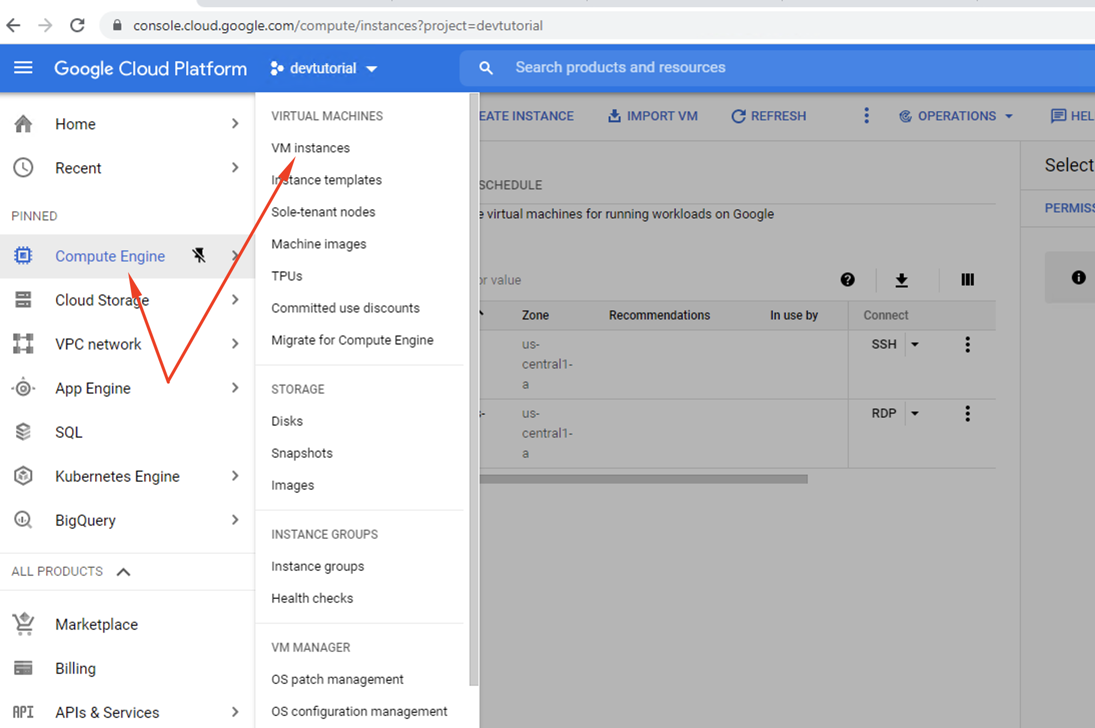
Task: Open more actions for RDP instance row
Action: [967, 414]
